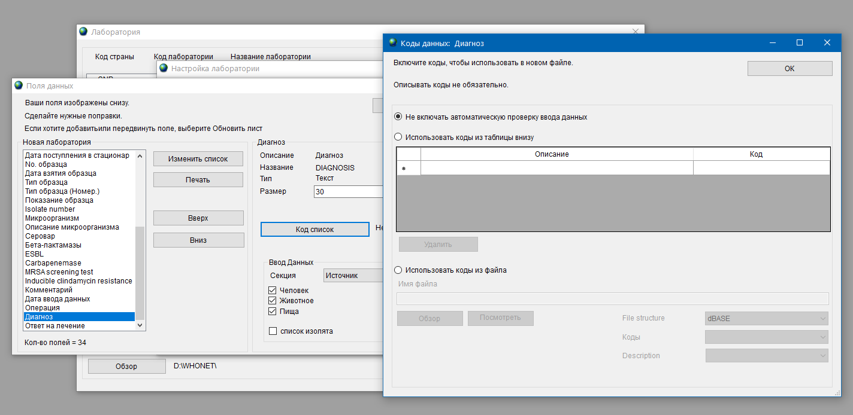Click the Размер field showing 30
This screenshot has height=415, width=853.
(x=348, y=192)
